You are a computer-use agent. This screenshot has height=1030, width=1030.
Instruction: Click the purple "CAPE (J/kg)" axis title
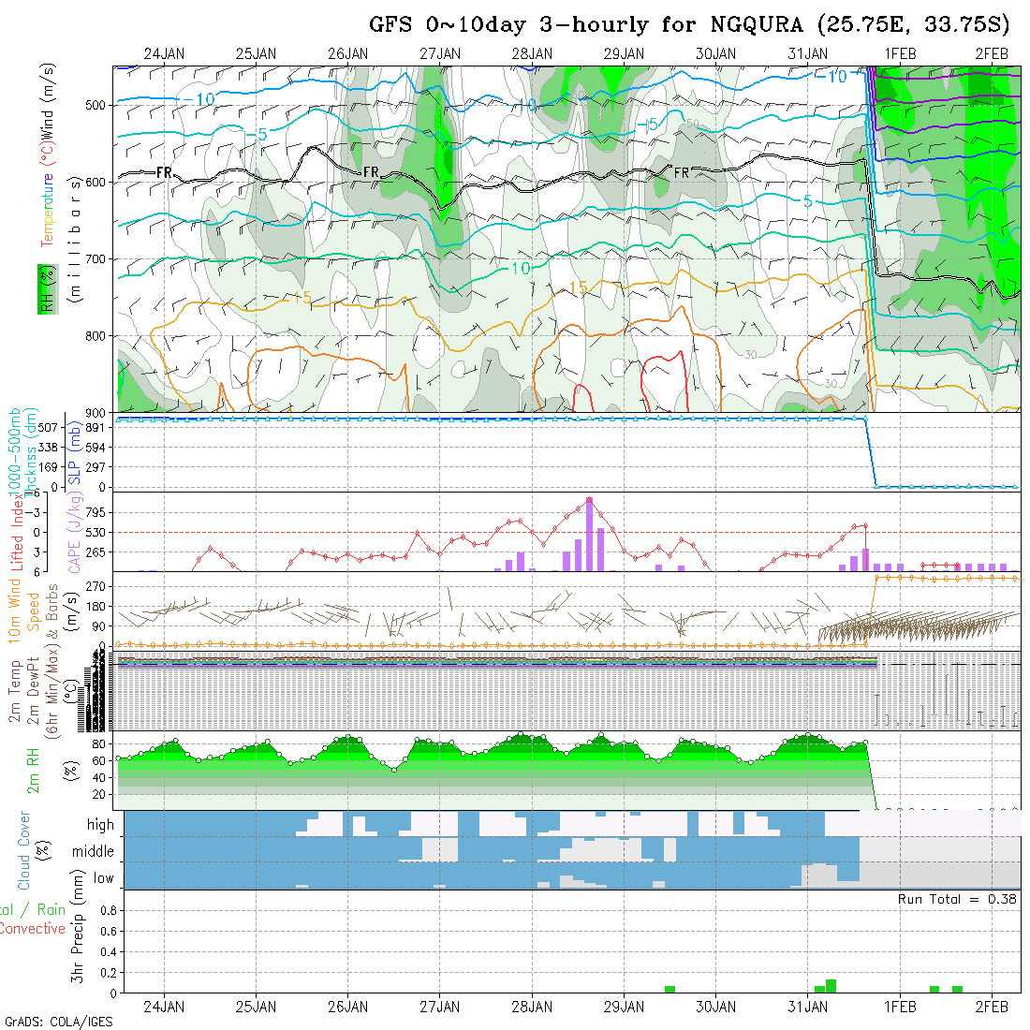[75, 532]
